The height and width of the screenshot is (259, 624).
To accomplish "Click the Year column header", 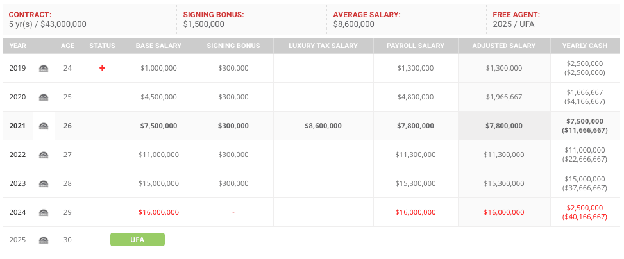I will pyautogui.click(x=18, y=46).
